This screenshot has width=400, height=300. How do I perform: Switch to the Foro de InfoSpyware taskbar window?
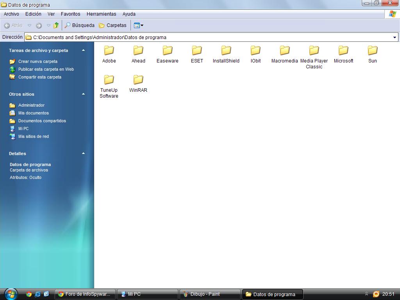(85, 294)
